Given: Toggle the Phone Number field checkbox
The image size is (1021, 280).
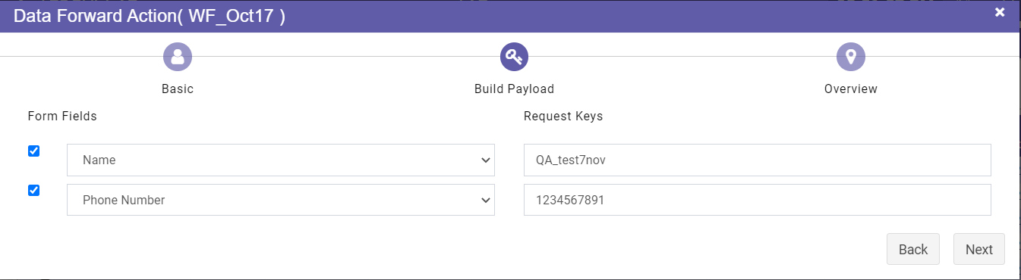Looking at the screenshot, I should [33, 191].
